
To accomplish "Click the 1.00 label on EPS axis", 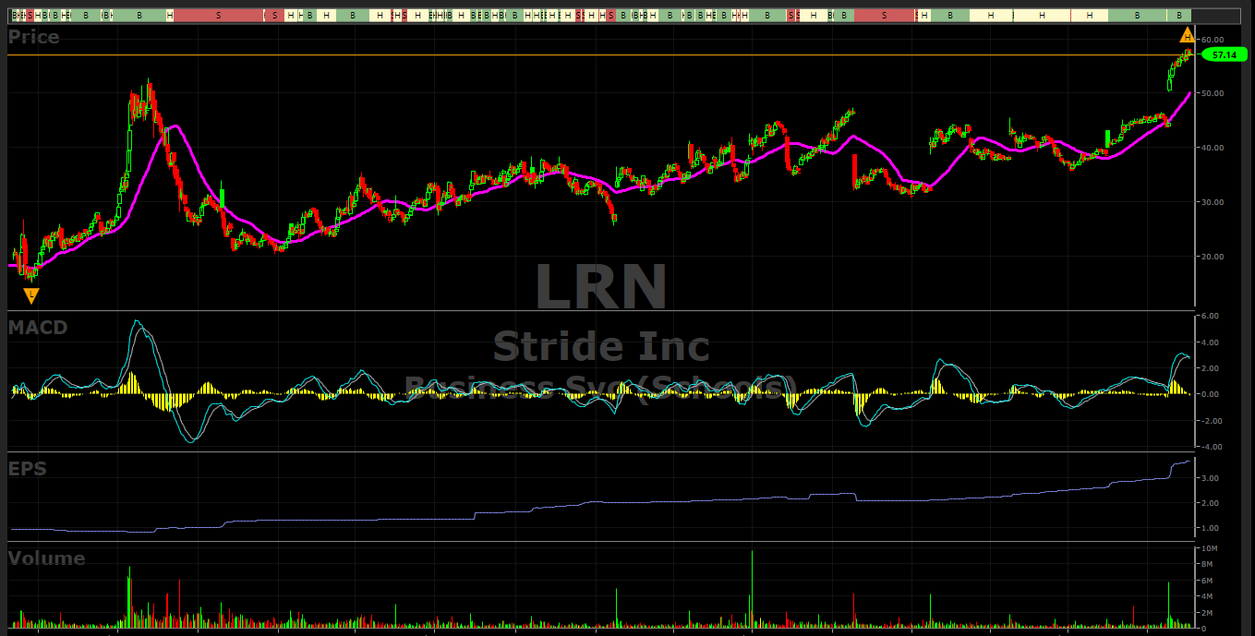I will tap(1211, 529).
